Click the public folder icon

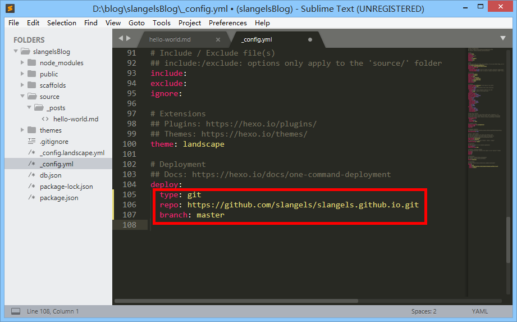point(32,74)
